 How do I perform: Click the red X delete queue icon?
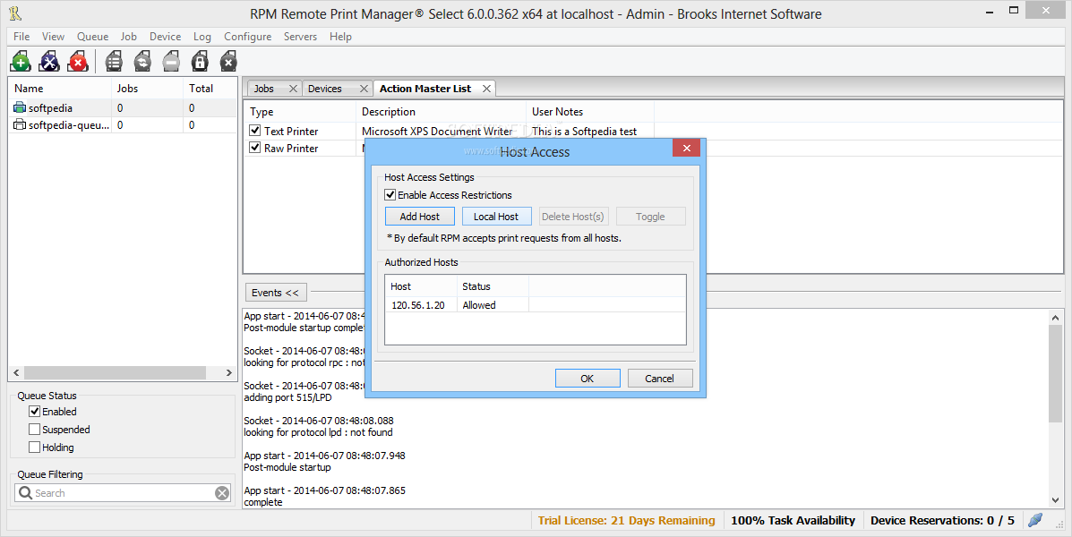78,62
